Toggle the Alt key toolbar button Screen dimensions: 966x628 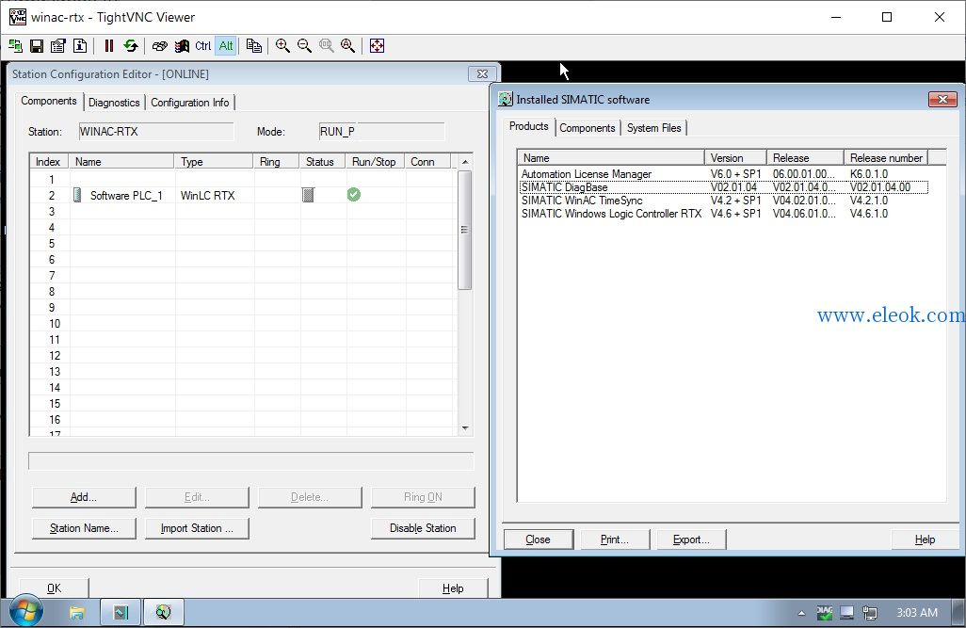point(226,45)
